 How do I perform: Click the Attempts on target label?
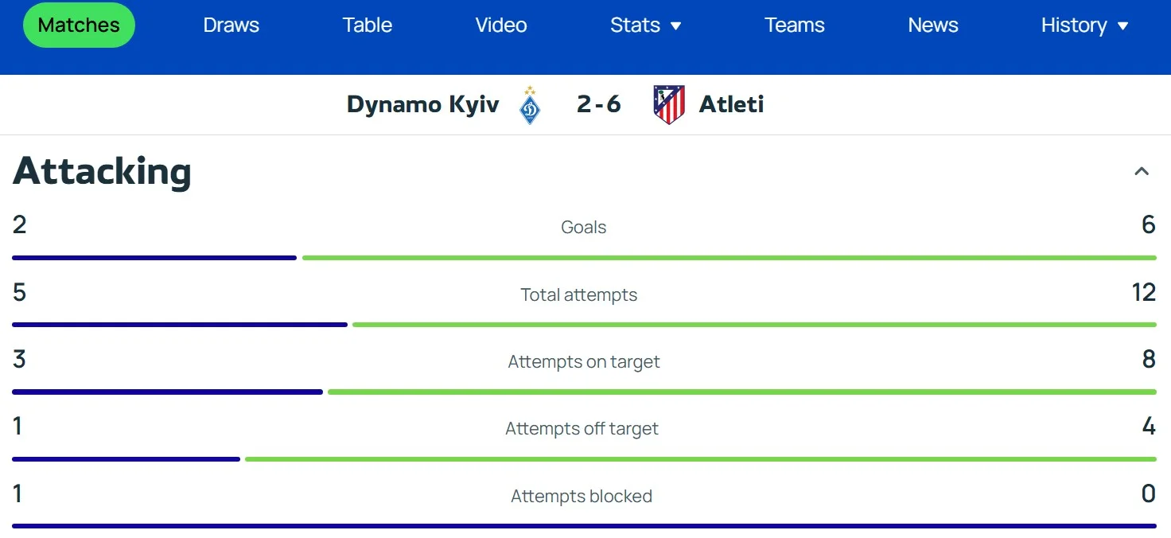584,362
